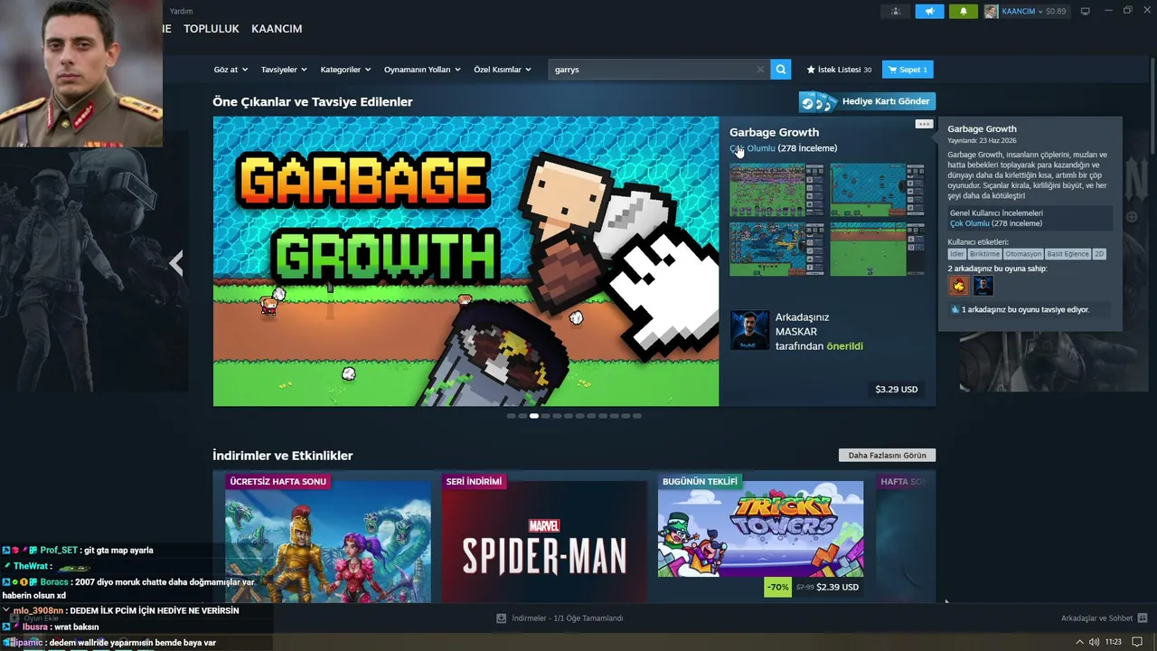Image resolution: width=1157 pixels, height=651 pixels.
Task: Click the chicken friend avatar in popup
Action: 958,286
